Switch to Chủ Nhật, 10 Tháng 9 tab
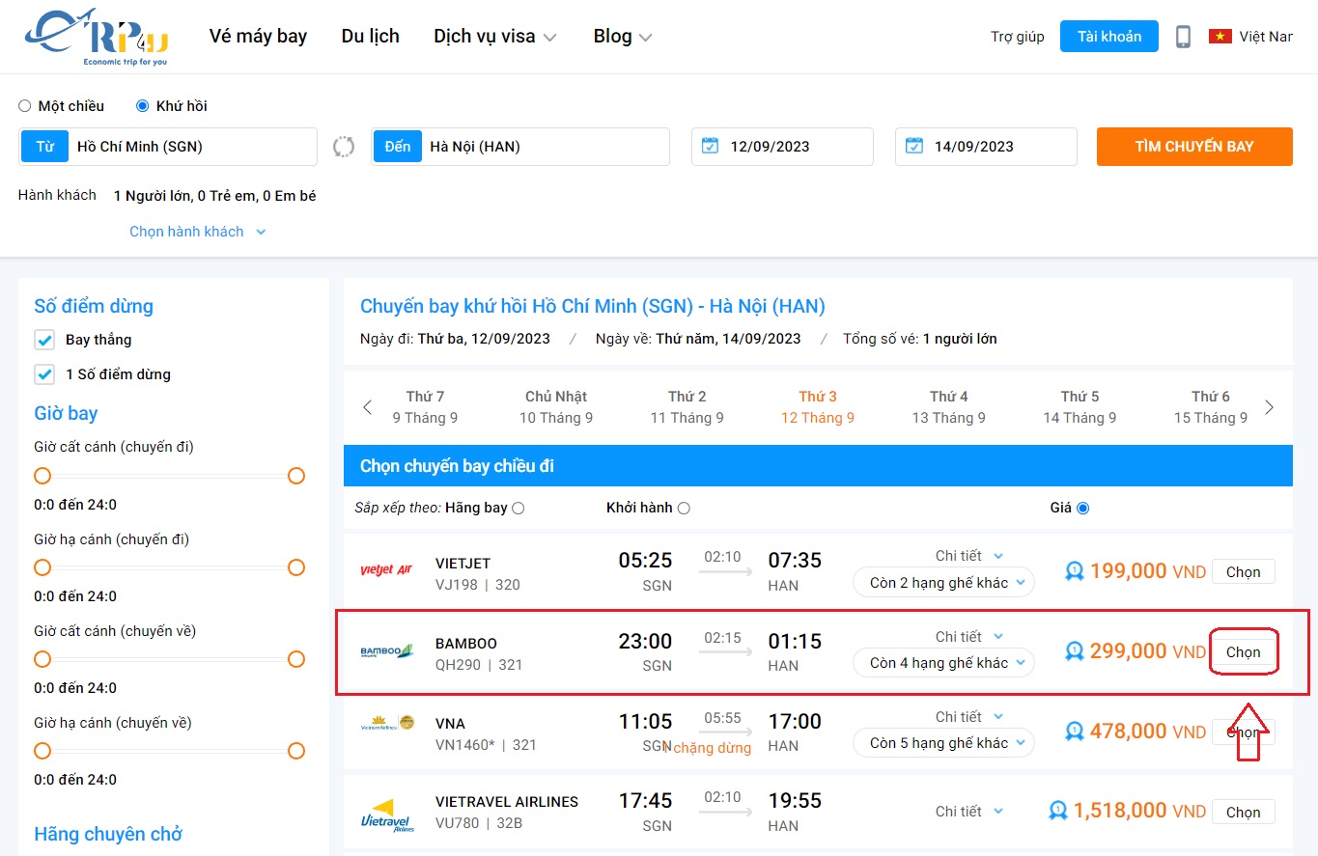This screenshot has height=856, width=1318. pos(556,407)
